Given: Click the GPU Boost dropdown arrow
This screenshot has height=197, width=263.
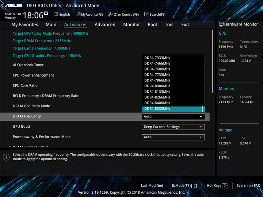Looking at the screenshot, I should coord(201,127).
